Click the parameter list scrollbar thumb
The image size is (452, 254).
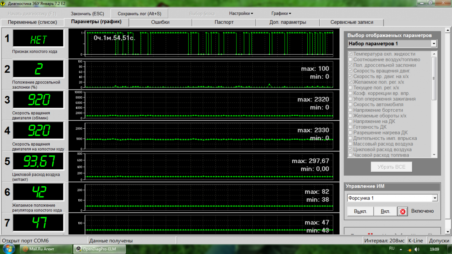click(x=434, y=78)
